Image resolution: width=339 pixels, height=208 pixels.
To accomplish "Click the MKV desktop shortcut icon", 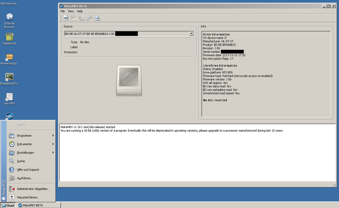I will point(10,116).
